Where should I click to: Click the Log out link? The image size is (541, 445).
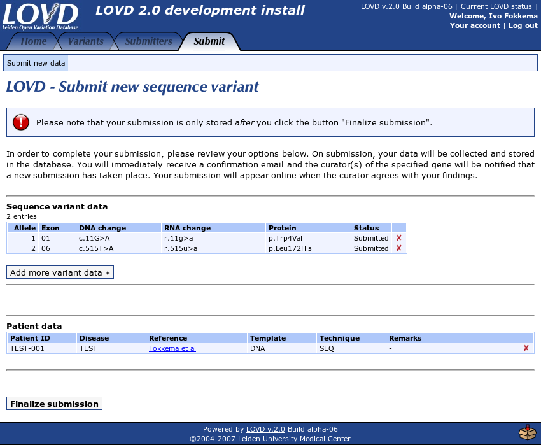coord(523,25)
